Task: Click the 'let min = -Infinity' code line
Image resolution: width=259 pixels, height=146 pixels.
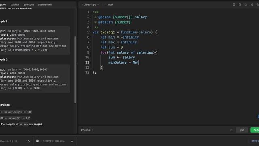Action: tap(120, 37)
